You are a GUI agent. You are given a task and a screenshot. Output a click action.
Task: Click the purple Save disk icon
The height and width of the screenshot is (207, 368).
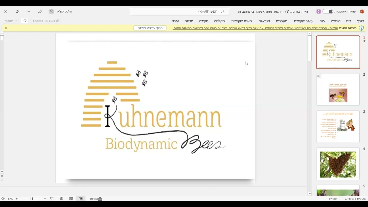tap(318, 11)
